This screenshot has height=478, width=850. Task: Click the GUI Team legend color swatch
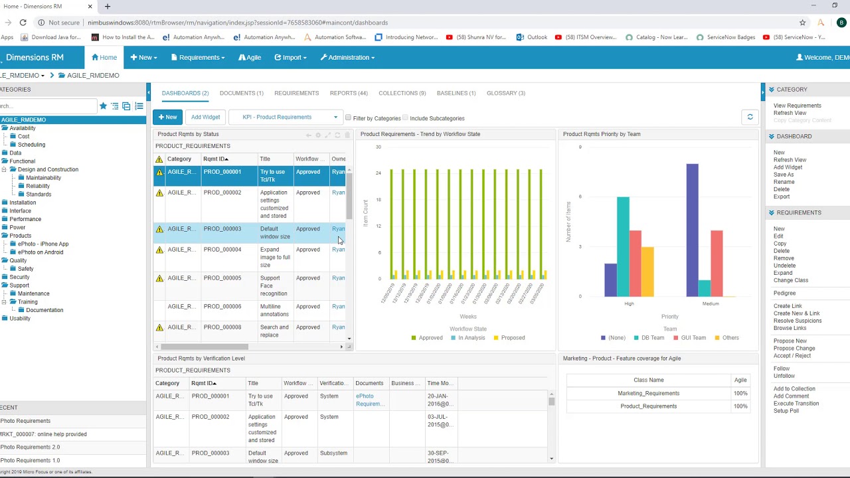676,338
